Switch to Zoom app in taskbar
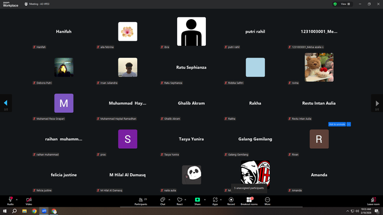Viewport: 383px width, 215px height. point(44,211)
